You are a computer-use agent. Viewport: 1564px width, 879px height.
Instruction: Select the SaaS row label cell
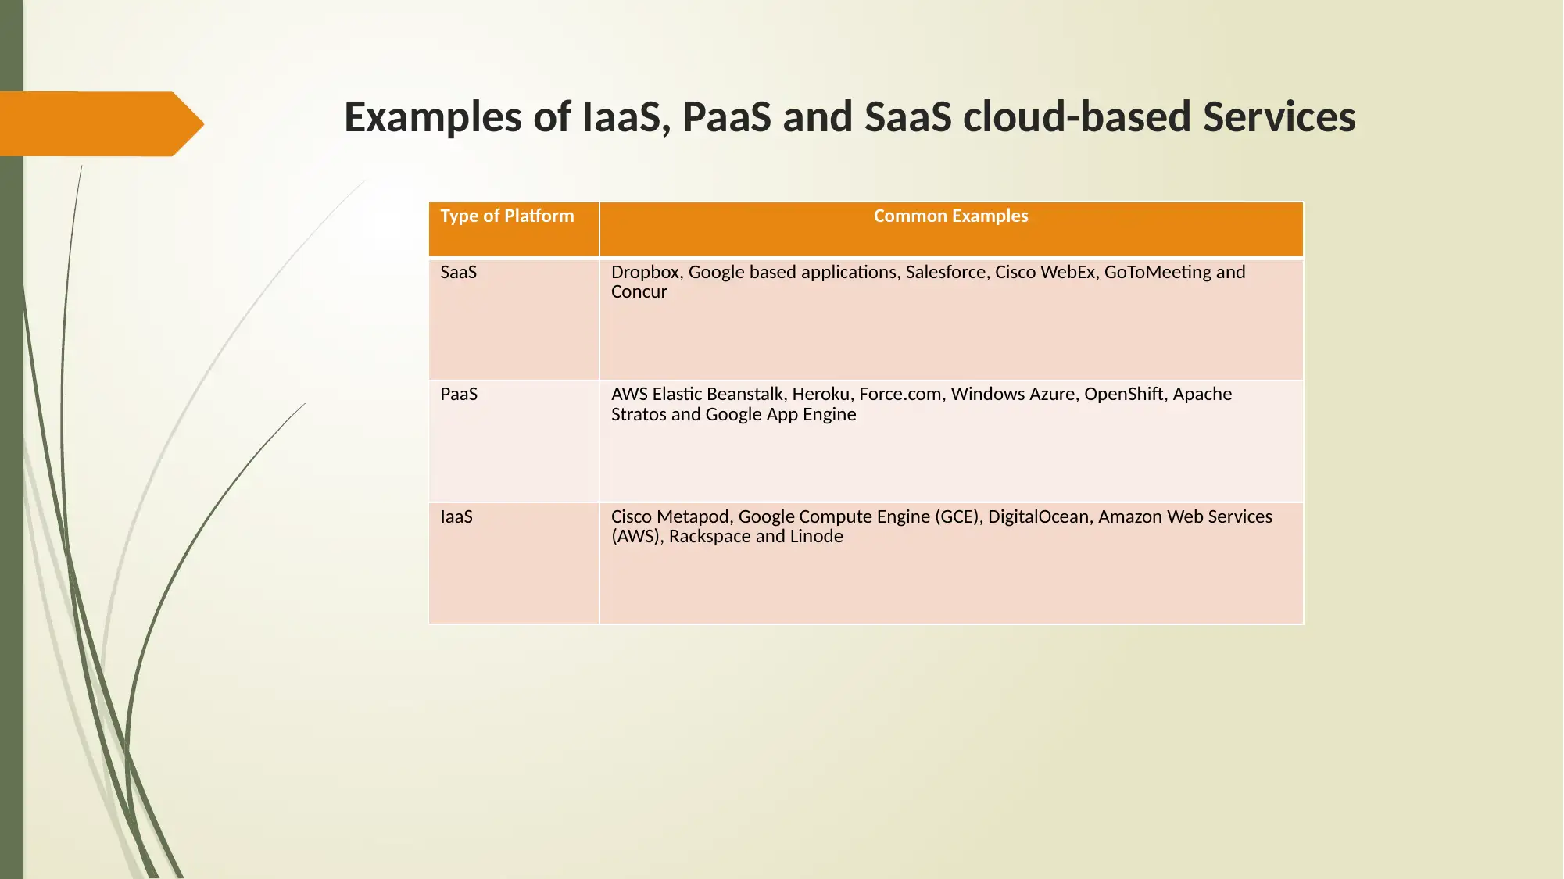[514, 319]
